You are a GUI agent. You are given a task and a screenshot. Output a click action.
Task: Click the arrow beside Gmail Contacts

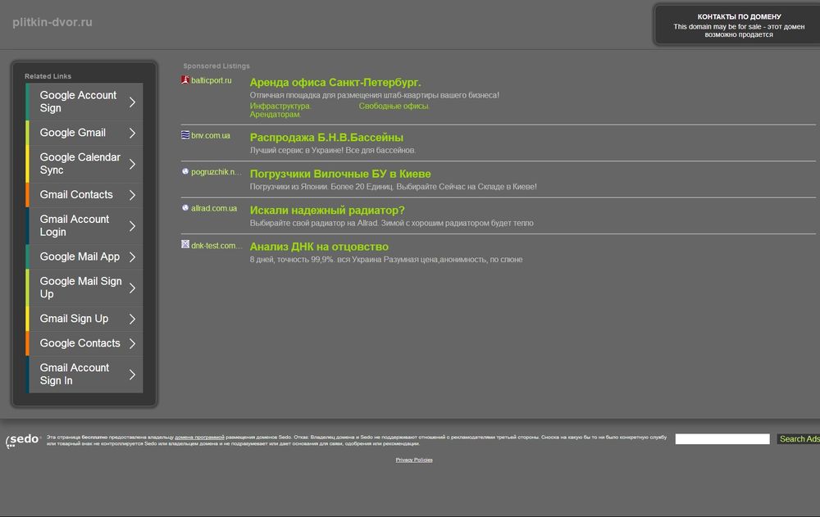coord(132,195)
